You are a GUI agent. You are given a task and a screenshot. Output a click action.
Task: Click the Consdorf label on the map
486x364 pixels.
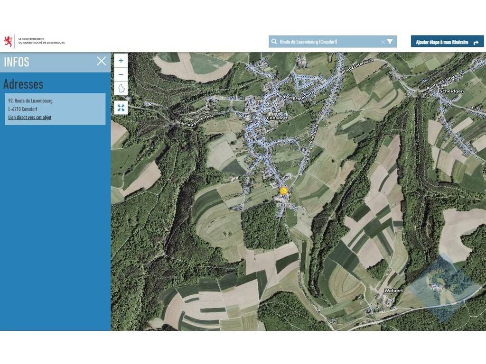coord(277,118)
